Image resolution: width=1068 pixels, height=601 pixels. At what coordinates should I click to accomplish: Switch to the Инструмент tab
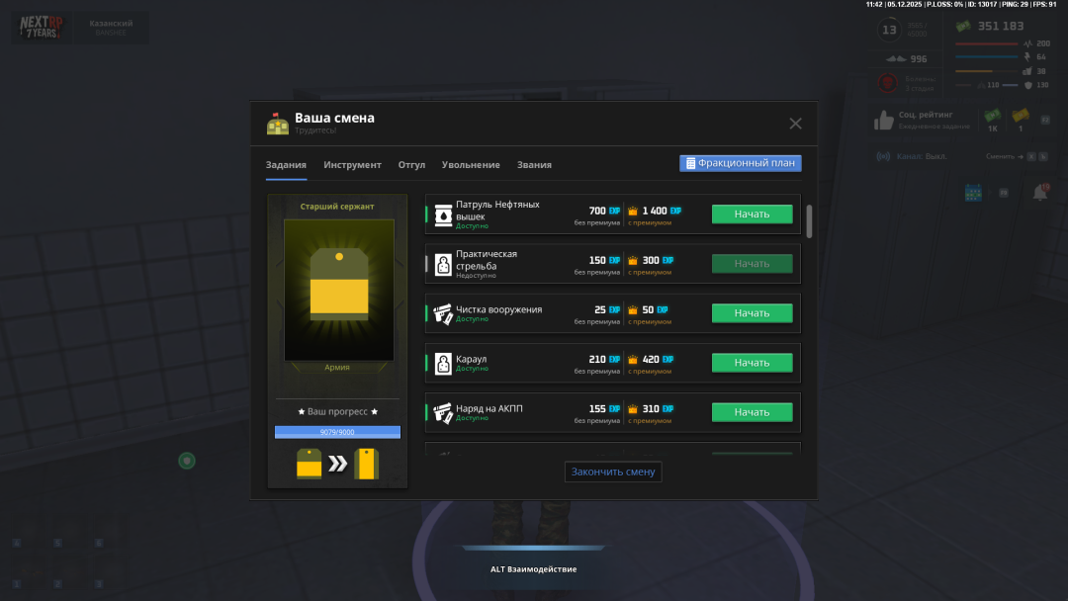pyautogui.click(x=352, y=165)
